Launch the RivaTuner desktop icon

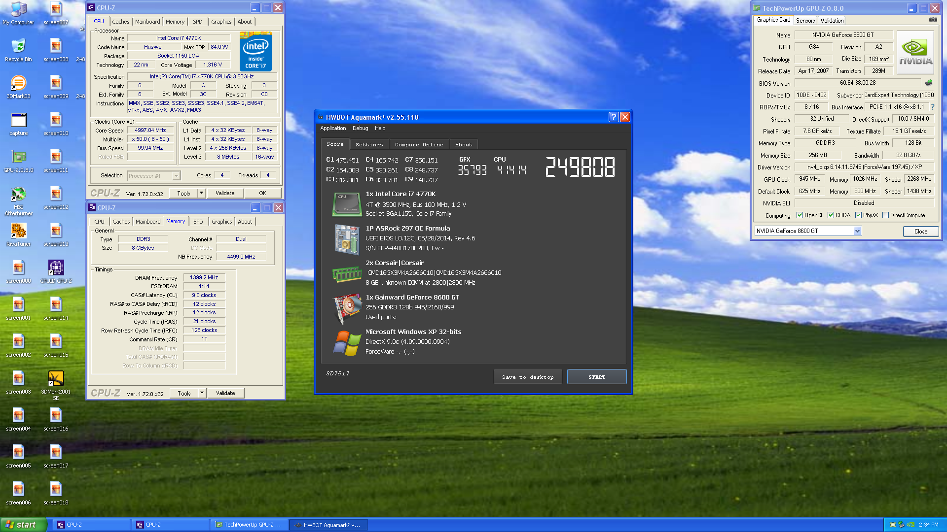pyautogui.click(x=18, y=235)
